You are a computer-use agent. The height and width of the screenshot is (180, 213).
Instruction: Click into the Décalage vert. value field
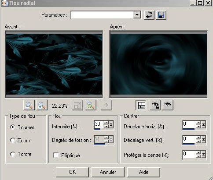pyautogui.click(x=189, y=139)
